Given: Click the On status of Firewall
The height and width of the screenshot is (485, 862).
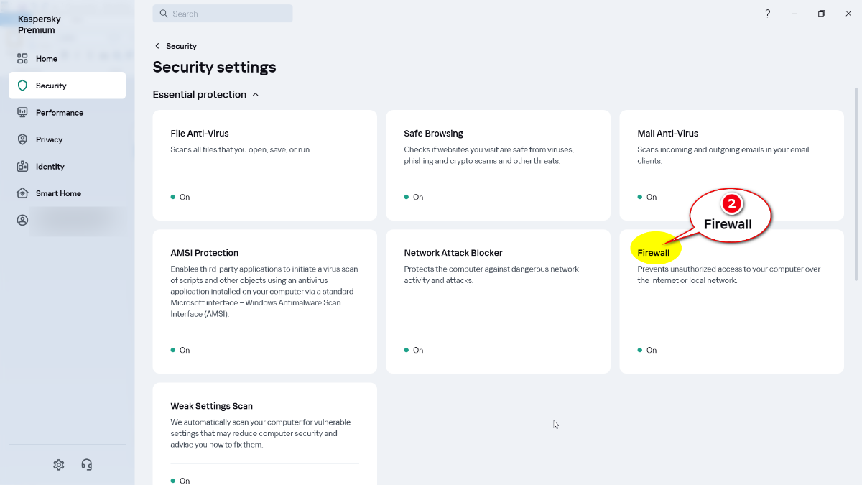Looking at the screenshot, I should click(647, 351).
